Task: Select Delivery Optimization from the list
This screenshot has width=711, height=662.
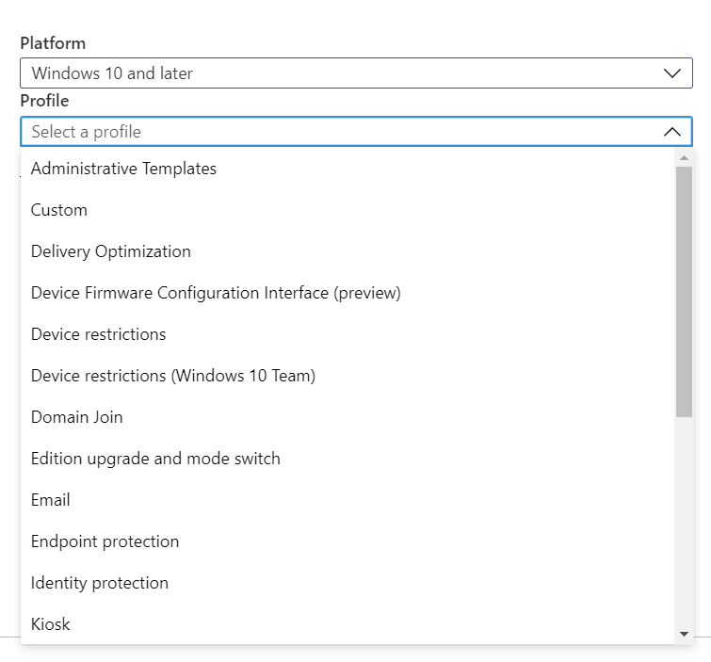Action: coord(111,251)
